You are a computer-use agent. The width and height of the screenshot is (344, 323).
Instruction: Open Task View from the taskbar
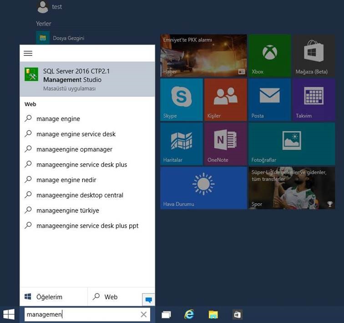click(166, 314)
